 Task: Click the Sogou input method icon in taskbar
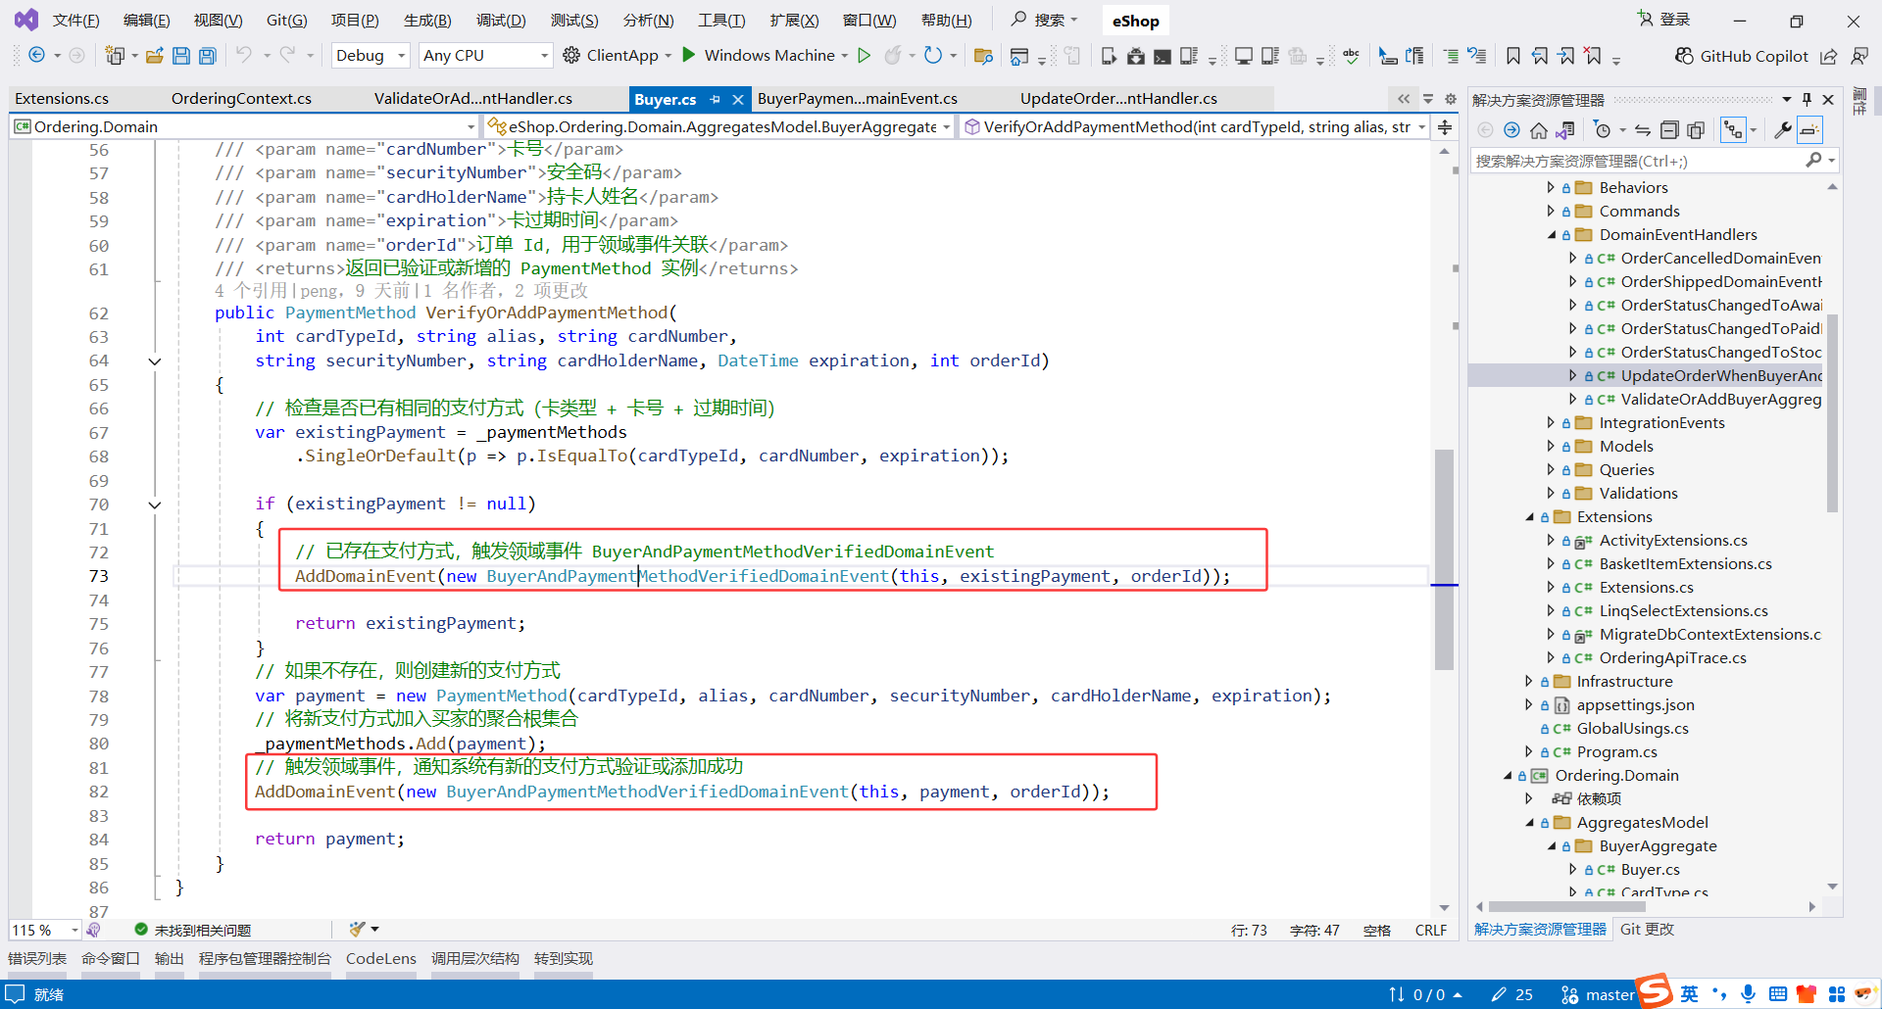[x=1654, y=992]
